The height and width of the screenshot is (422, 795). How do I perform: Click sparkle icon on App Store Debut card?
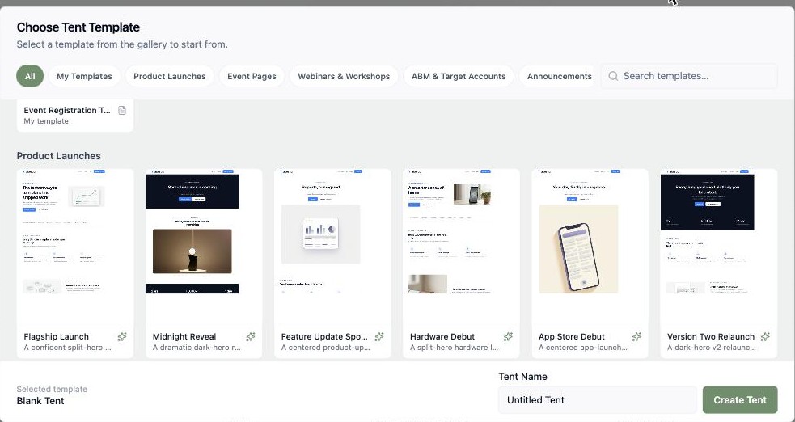point(636,336)
